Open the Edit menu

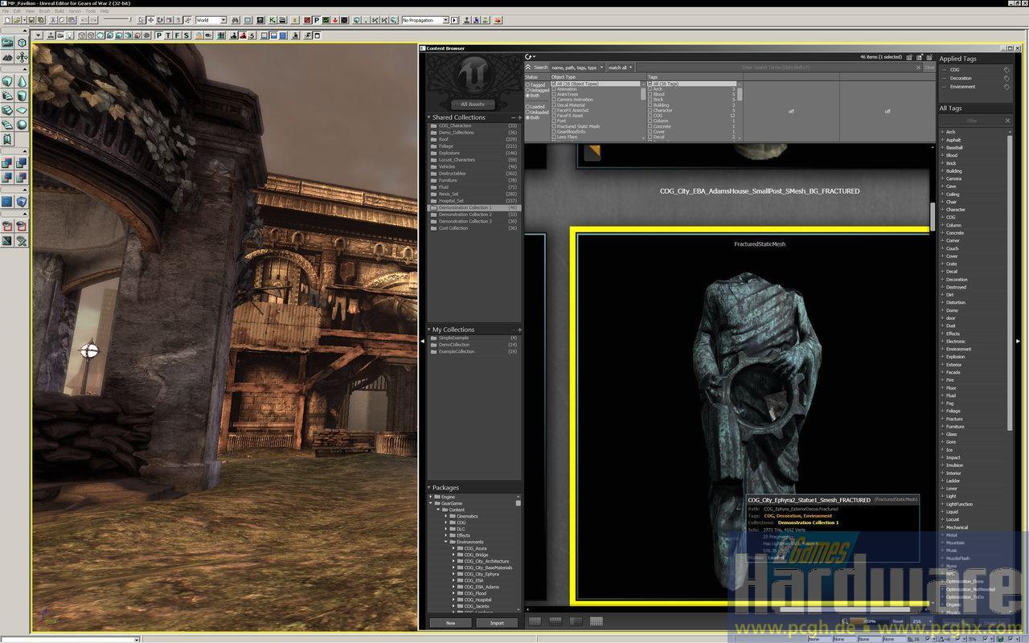[17, 11]
